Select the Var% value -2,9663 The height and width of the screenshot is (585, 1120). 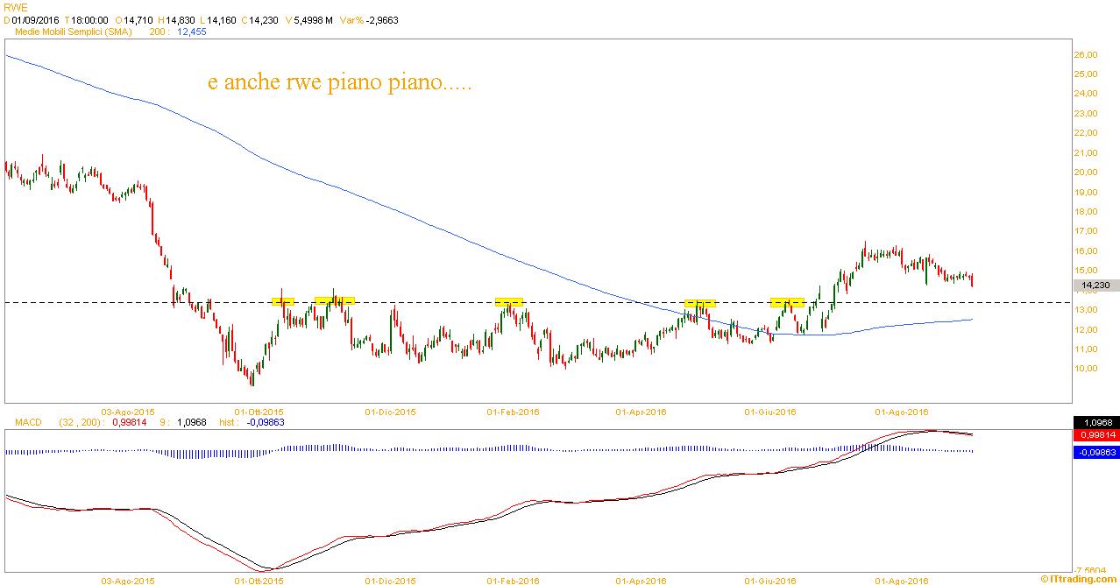tap(380, 19)
